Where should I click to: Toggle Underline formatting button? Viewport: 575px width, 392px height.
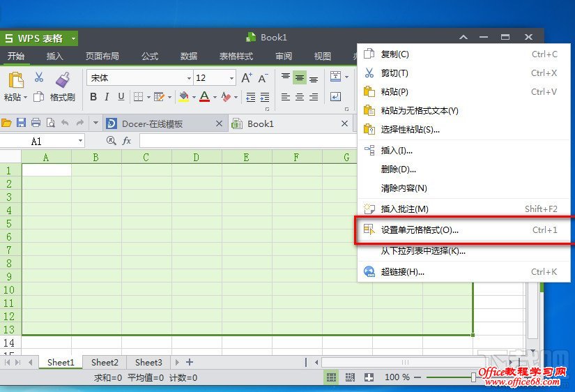tap(121, 97)
